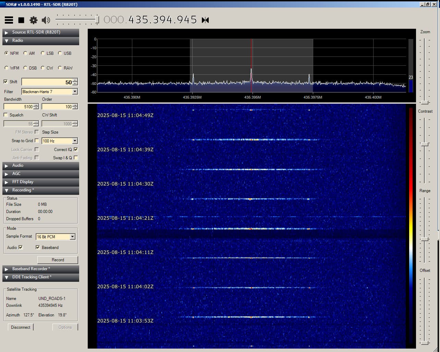This screenshot has width=440, height=352.
Task: Open the 16 Bit PCM sample format dropdown
Action: (72, 237)
